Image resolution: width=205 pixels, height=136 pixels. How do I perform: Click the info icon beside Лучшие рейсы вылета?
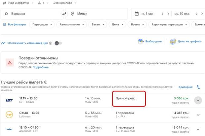pos(46,82)
